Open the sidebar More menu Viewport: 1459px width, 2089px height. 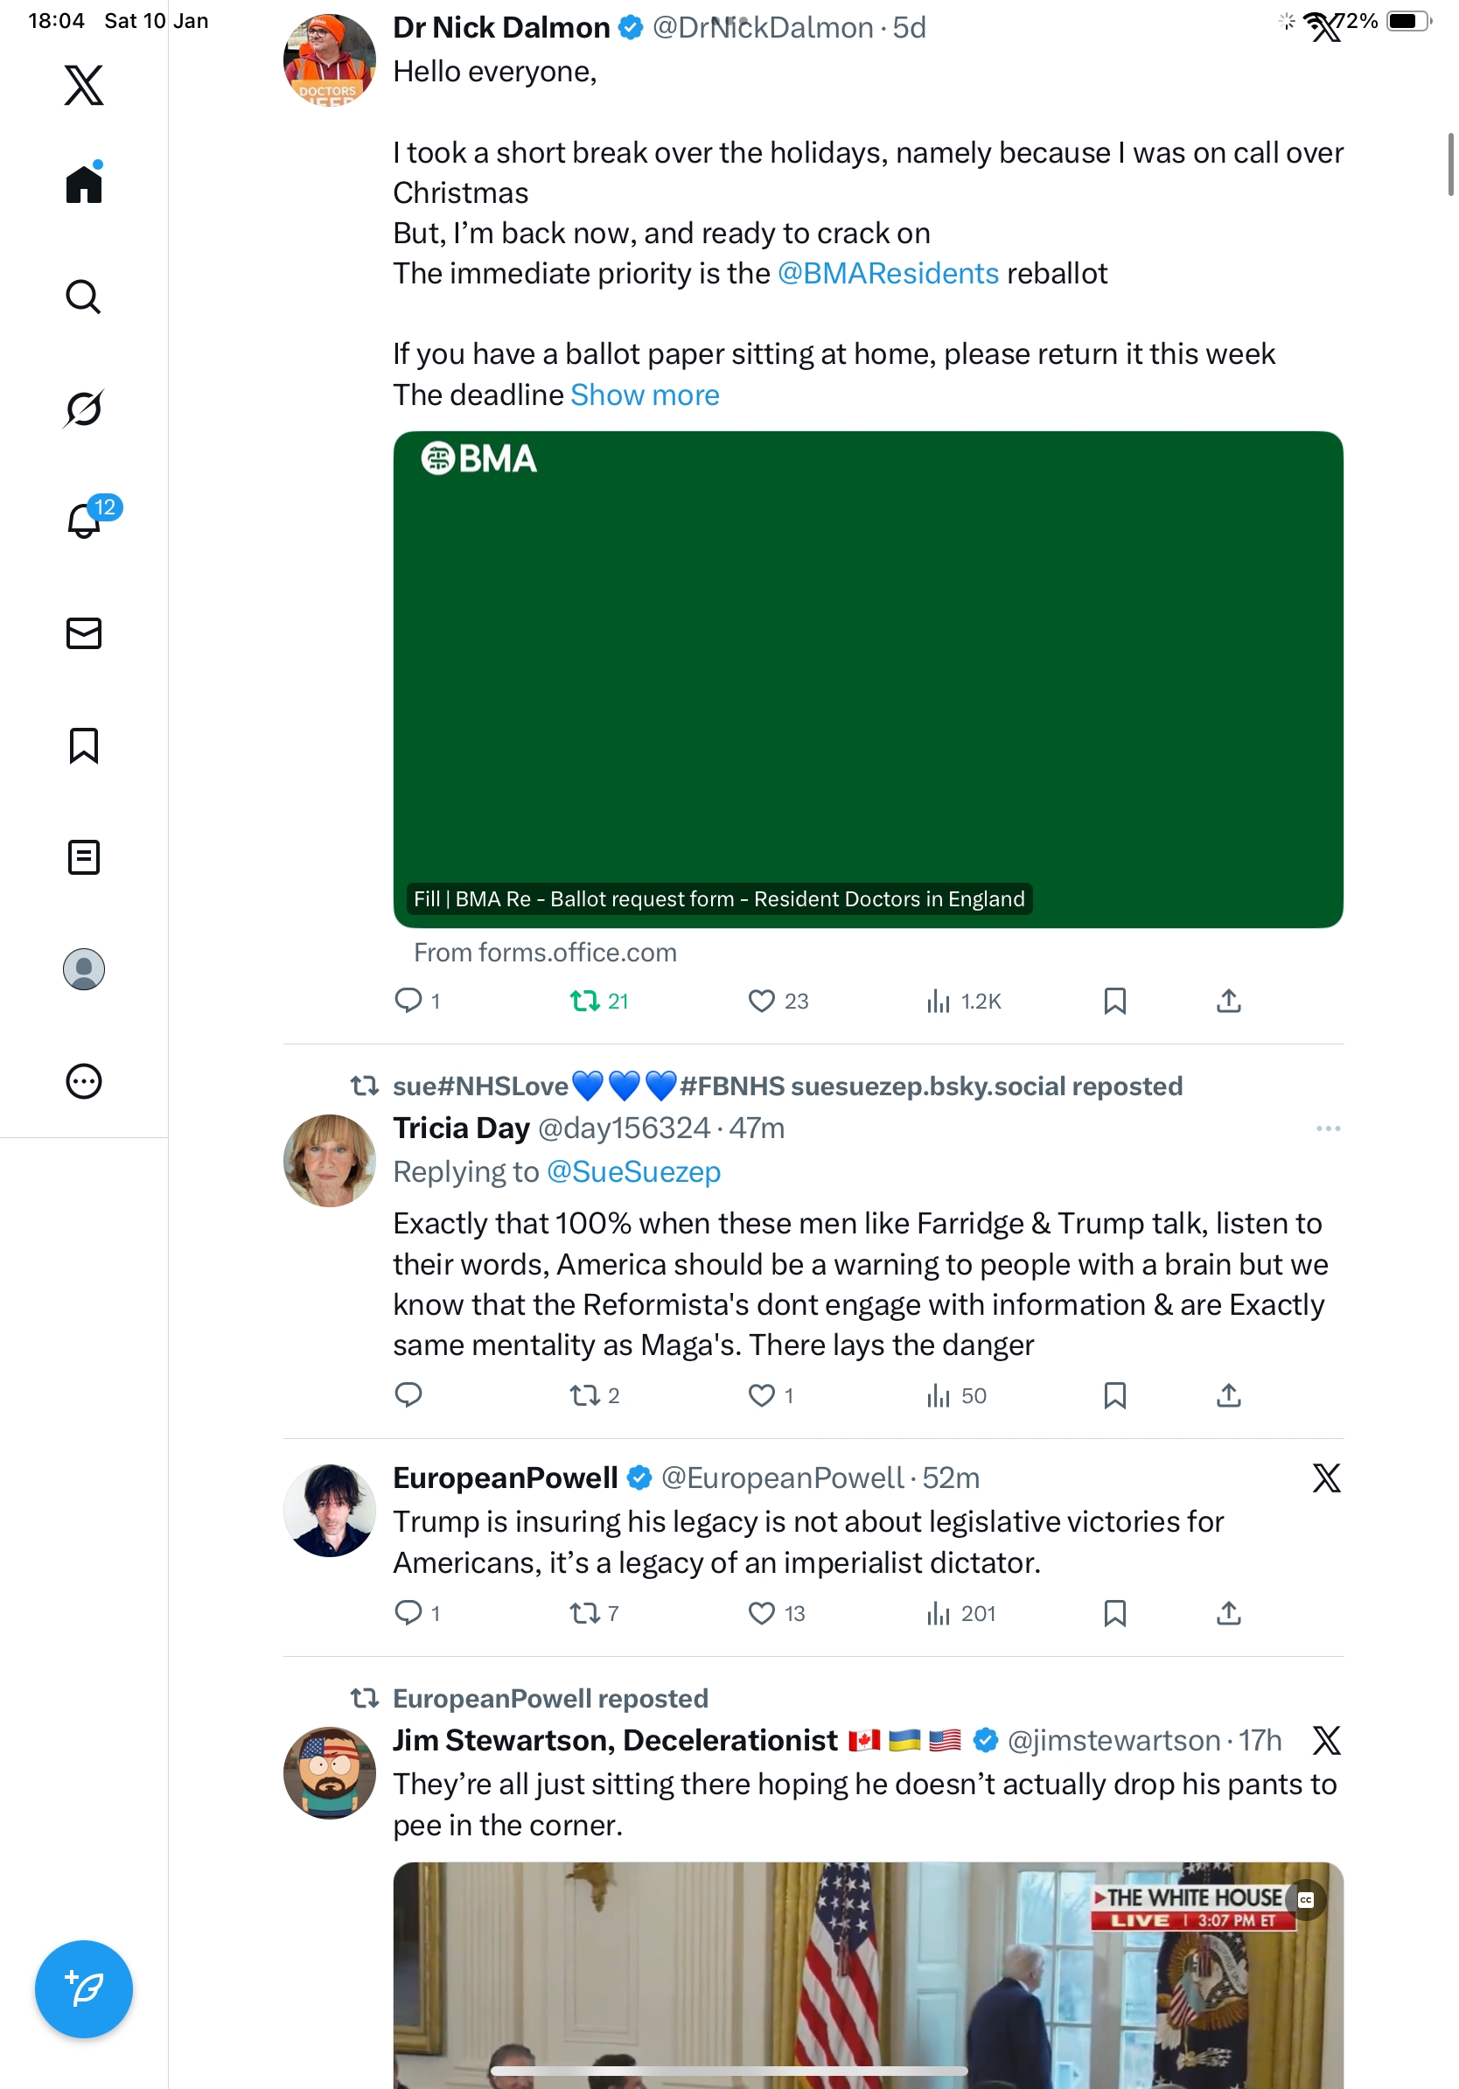84,1082
